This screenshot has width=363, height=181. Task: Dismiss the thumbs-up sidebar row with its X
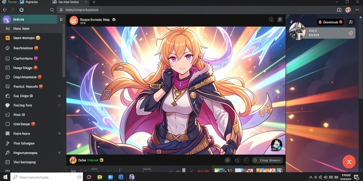[x=59, y=96]
